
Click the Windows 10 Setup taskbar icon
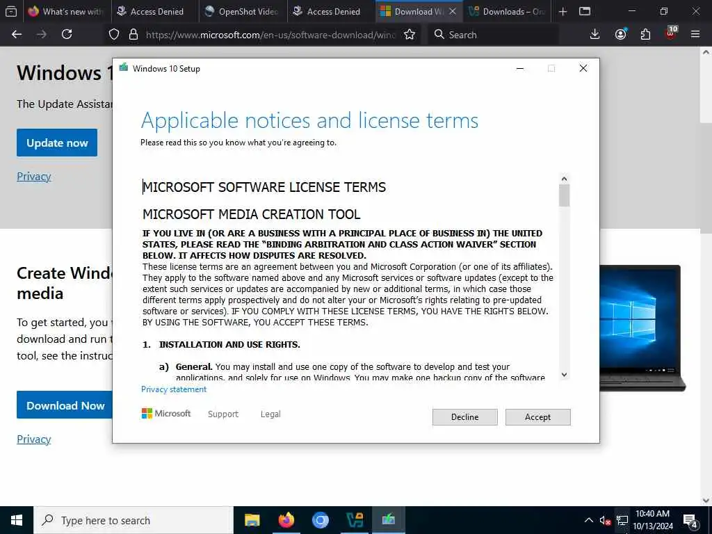point(388,520)
